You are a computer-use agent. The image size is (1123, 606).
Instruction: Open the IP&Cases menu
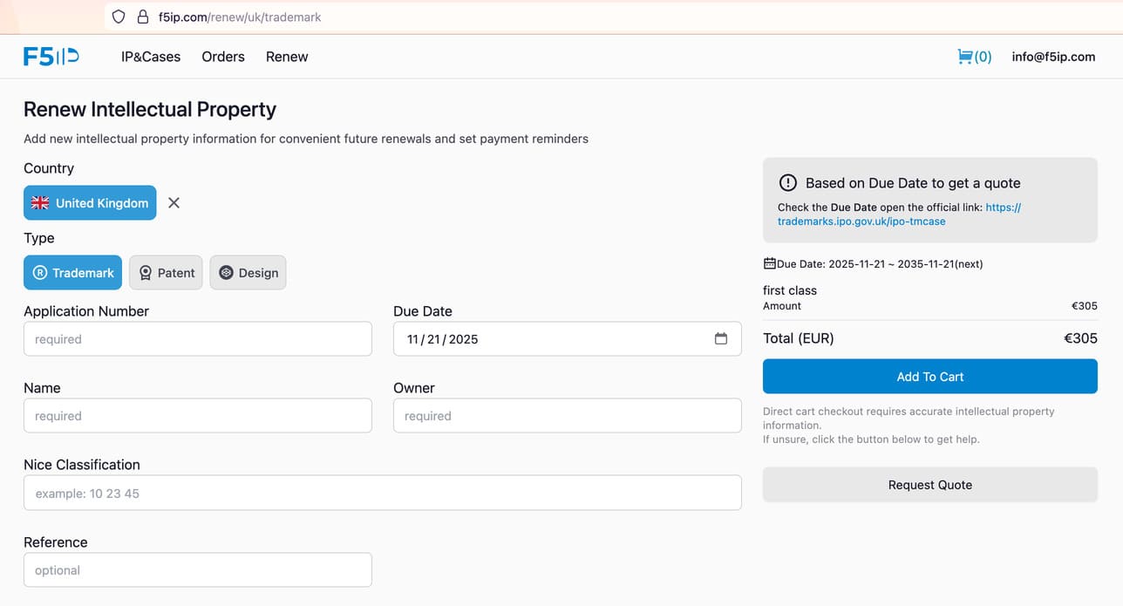[151, 57]
